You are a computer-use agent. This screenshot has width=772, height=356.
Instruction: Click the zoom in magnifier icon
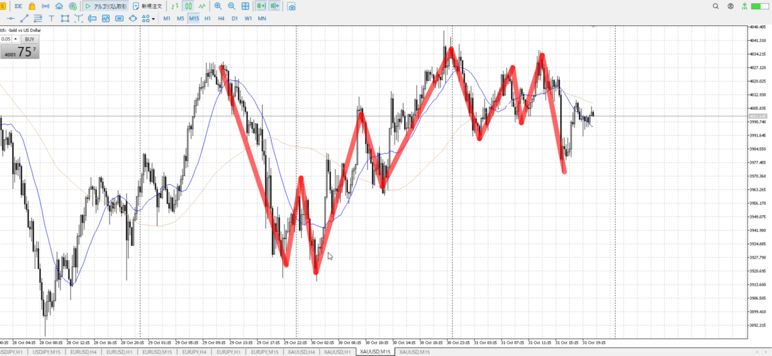[x=218, y=6]
